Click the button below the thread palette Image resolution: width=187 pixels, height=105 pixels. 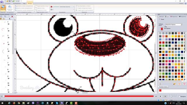coord(163,87)
